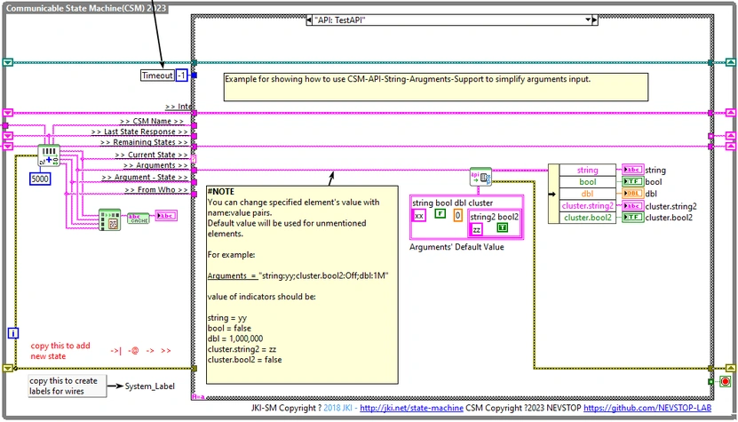738x422 pixels.
Task: Select 'dbl' element in Unbundle By Name
Action: click(587, 194)
